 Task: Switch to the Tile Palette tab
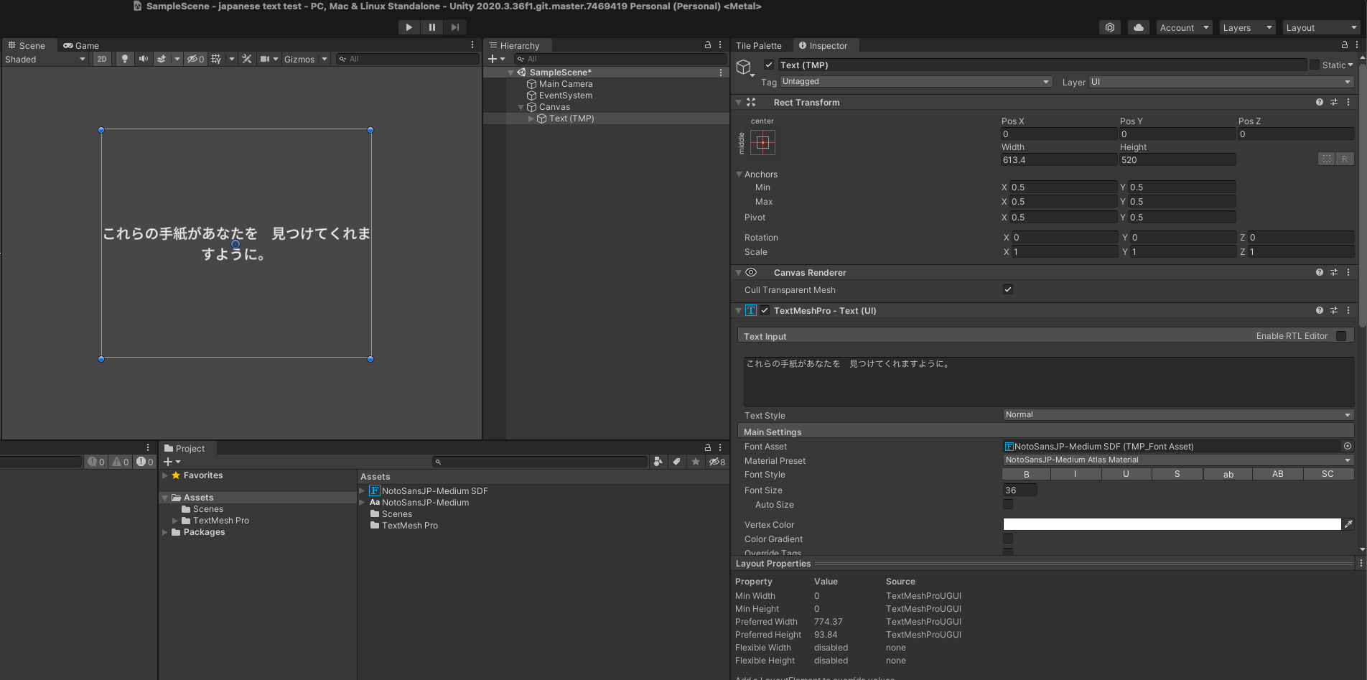758,45
